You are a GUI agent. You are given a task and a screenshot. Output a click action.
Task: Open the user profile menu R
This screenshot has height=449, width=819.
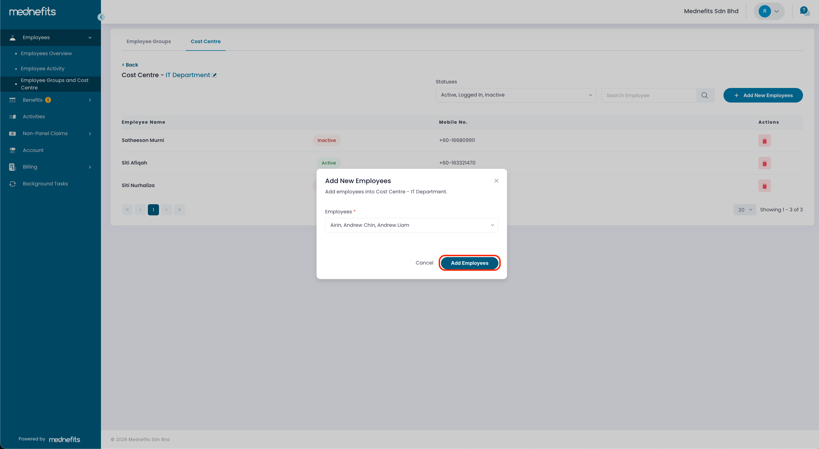pyautogui.click(x=769, y=11)
